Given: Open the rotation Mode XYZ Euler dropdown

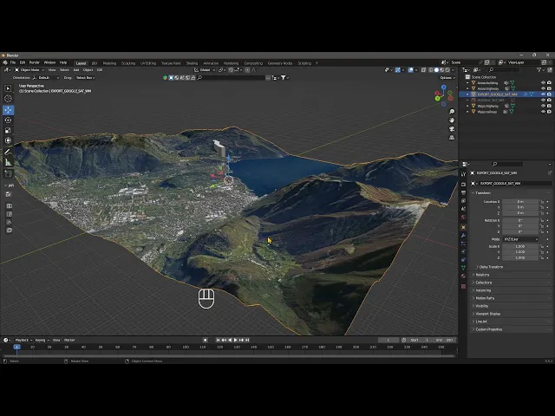Looking at the screenshot, I should point(519,239).
